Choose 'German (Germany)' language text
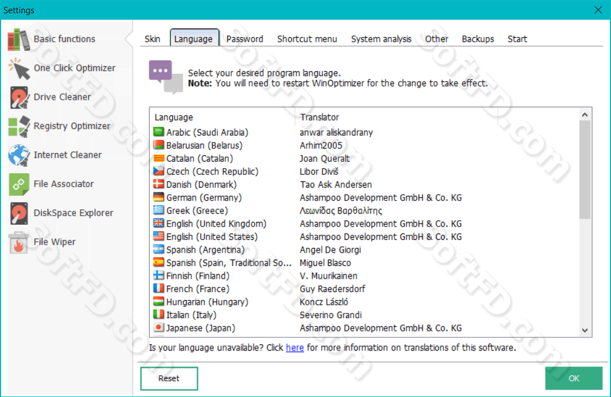The height and width of the screenshot is (397, 611). coord(204,198)
